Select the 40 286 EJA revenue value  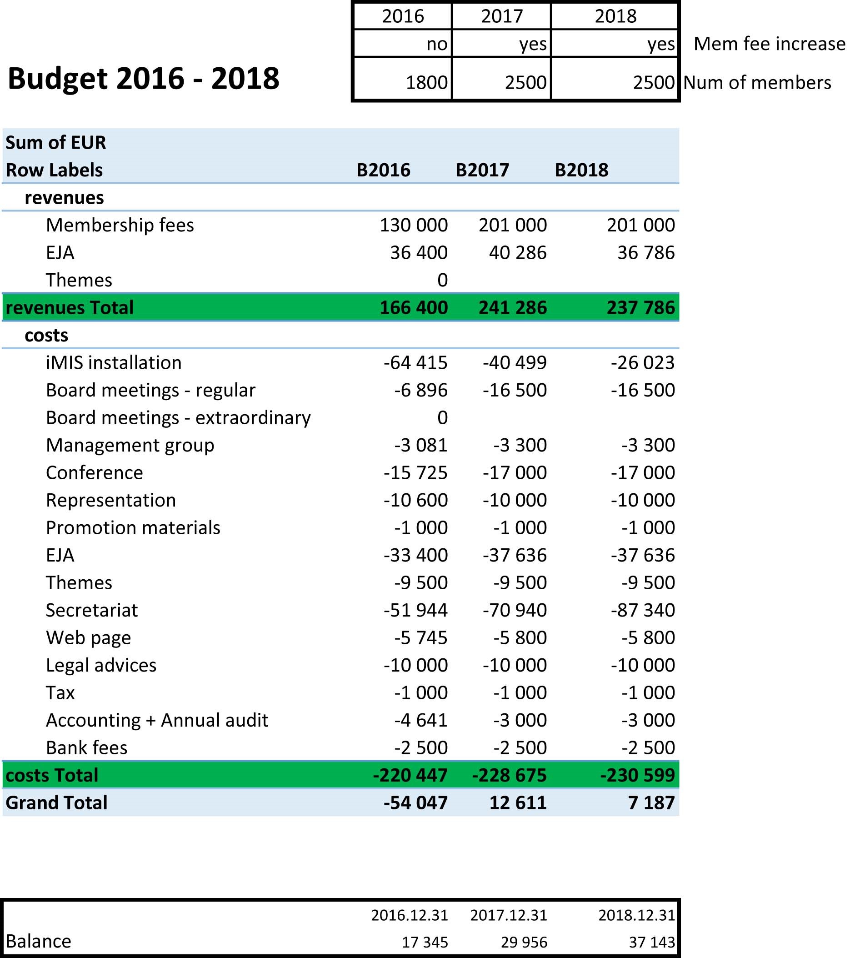tap(518, 253)
